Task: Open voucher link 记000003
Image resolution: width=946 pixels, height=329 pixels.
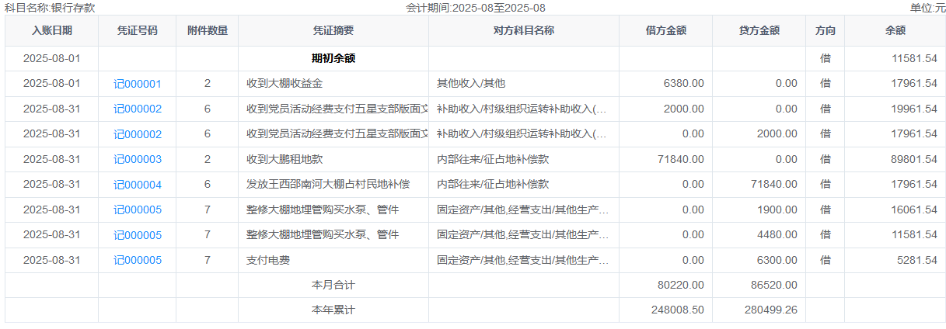Action: [138, 159]
